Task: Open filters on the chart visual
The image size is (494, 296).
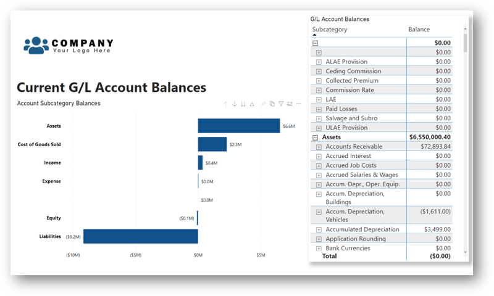Action: [281, 104]
